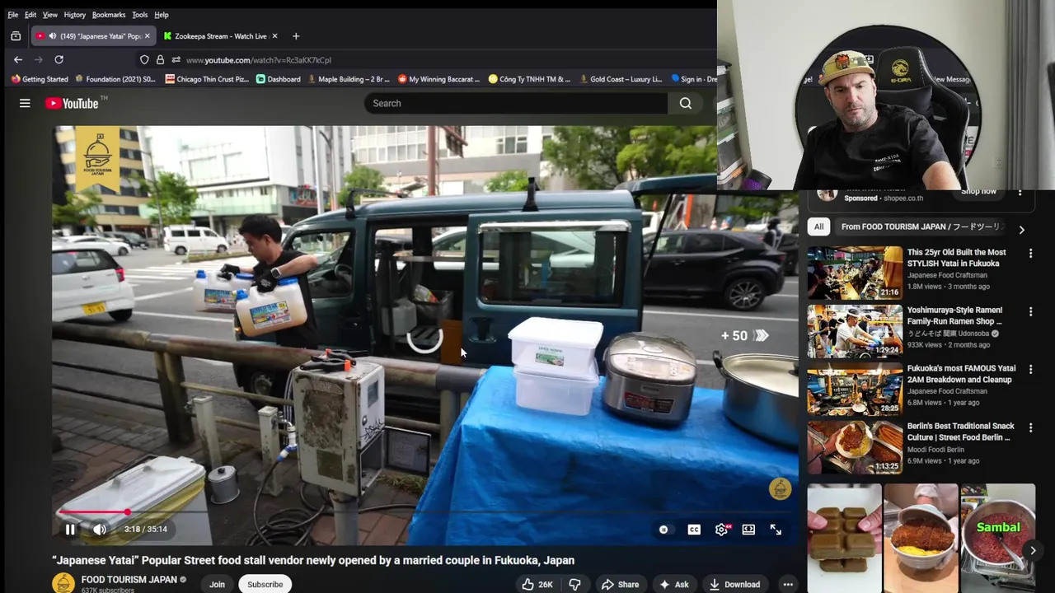Viewport: 1055px width, 593px height.
Task: Open the player settings gear
Action: [x=721, y=530]
